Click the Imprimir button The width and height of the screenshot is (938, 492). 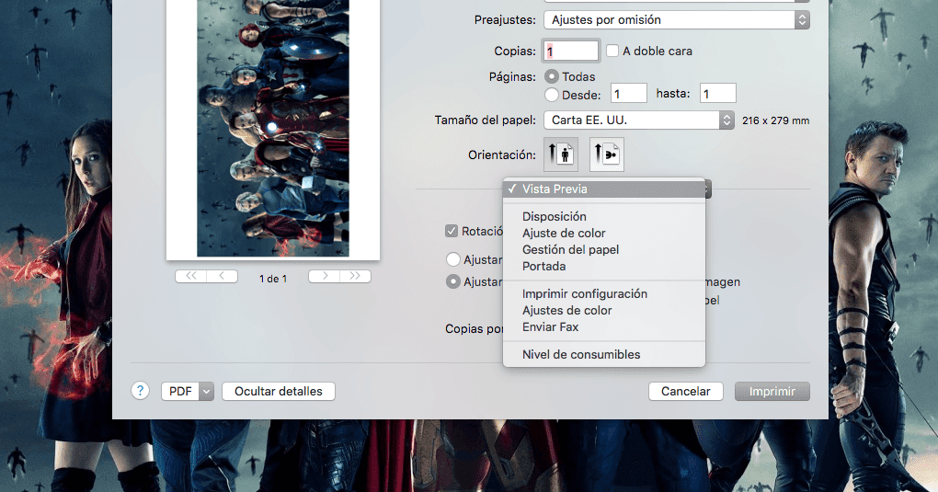[772, 392]
